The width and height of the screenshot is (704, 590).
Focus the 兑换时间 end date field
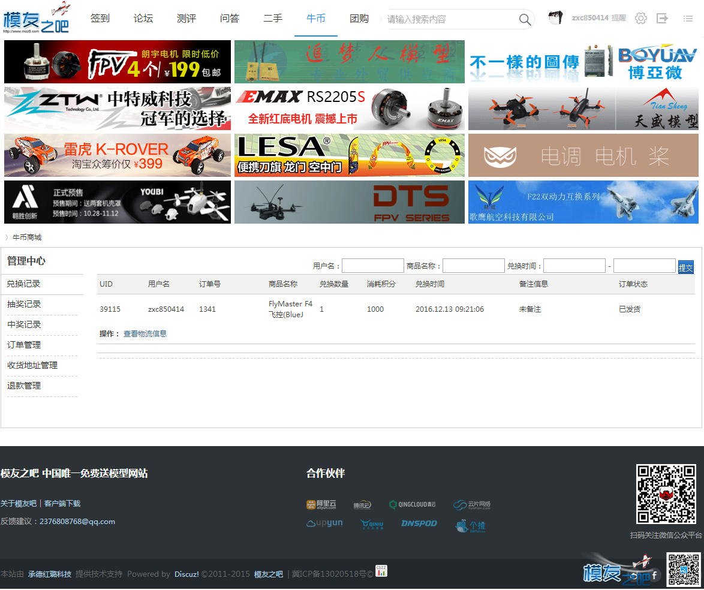tap(644, 266)
